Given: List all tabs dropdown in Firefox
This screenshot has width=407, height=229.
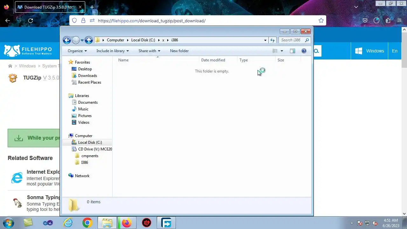Looking at the screenshot, I should 356,7.
